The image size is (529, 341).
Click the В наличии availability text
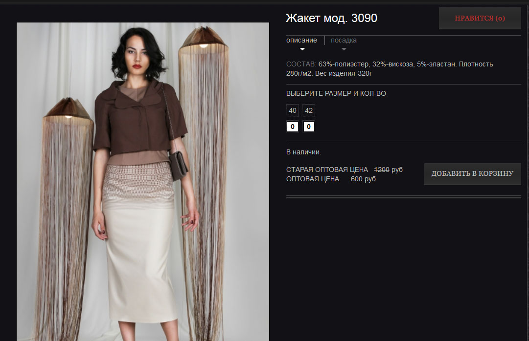click(303, 152)
